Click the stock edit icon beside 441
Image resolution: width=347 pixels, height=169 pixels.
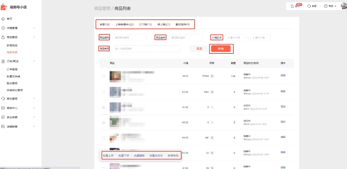pos(212,138)
